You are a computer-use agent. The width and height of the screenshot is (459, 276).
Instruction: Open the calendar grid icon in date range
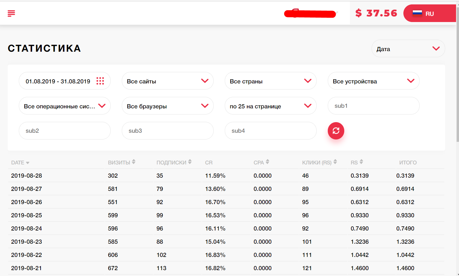pyautogui.click(x=100, y=81)
